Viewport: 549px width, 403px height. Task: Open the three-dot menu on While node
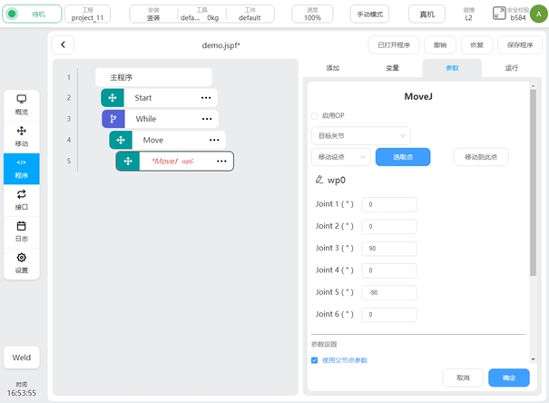coord(208,119)
